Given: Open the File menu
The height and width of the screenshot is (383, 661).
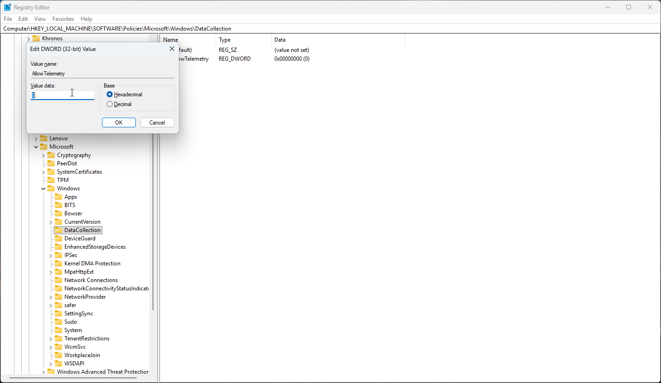Looking at the screenshot, I should [8, 19].
